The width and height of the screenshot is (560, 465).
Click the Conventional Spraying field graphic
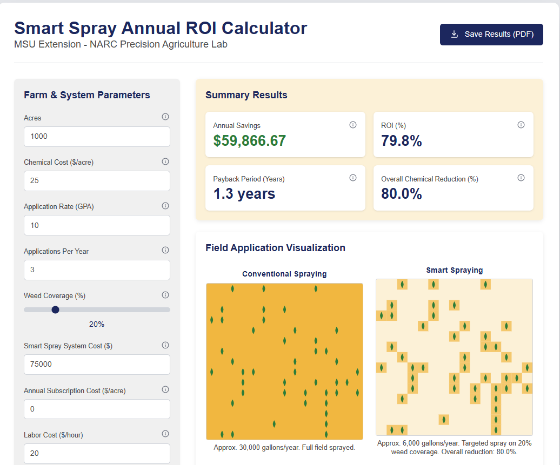(x=284, y=361)
